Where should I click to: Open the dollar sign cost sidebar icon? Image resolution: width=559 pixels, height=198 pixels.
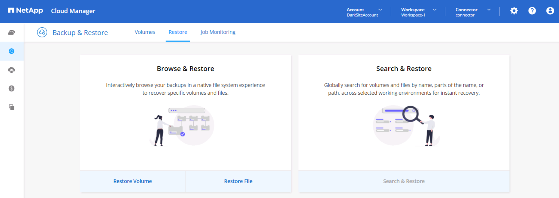pyautogui.click(x=11, y=88)
